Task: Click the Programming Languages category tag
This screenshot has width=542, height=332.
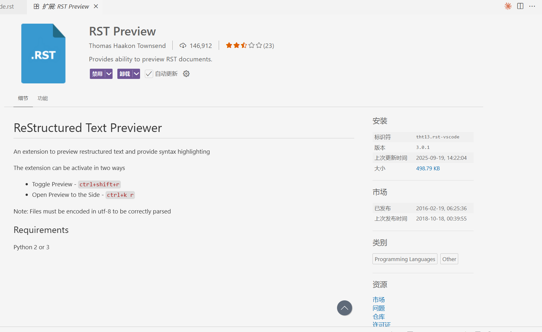Action: click(x=405, y=259)
